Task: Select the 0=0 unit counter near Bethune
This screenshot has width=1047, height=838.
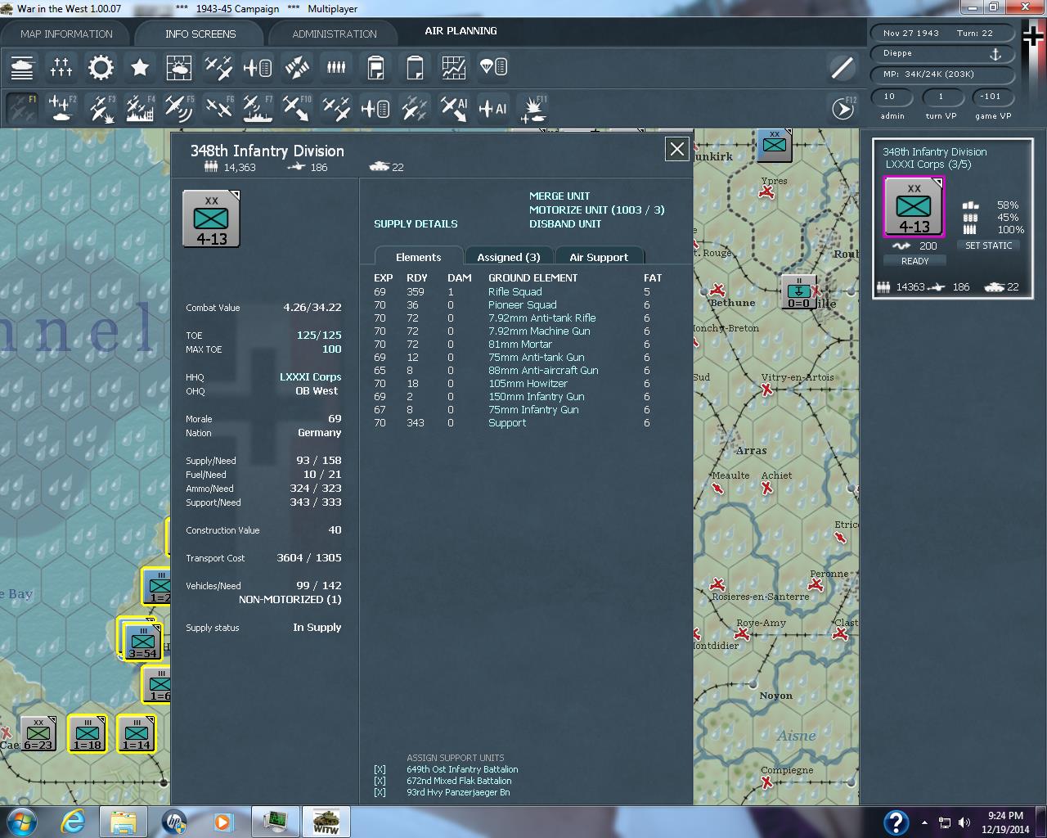Action: tap(798, 292)
